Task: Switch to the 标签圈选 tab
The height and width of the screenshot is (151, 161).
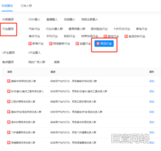Action: (x=7, y=6)
